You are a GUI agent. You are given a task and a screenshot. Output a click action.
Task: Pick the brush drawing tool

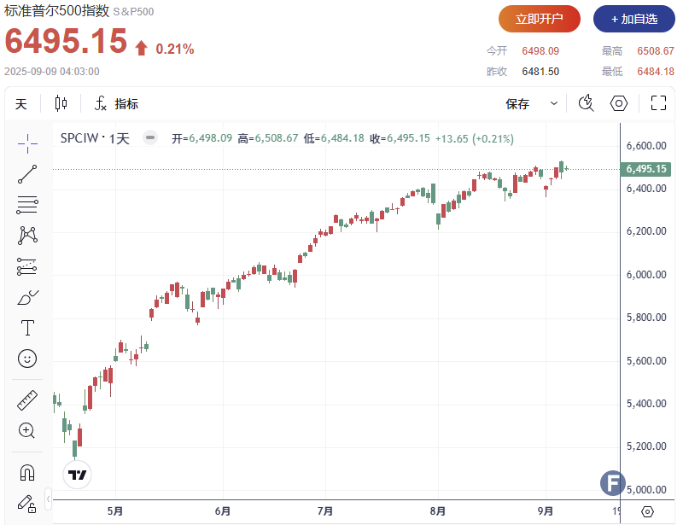pyautogui.click(x=27, y=297)
